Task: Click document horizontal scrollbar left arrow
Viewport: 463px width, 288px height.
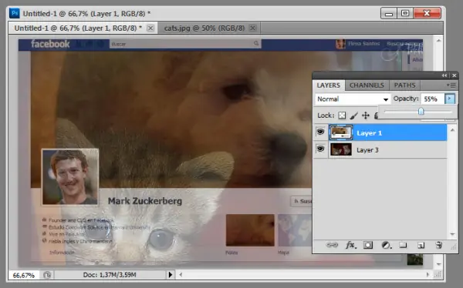Action: (x=181, y=275)
